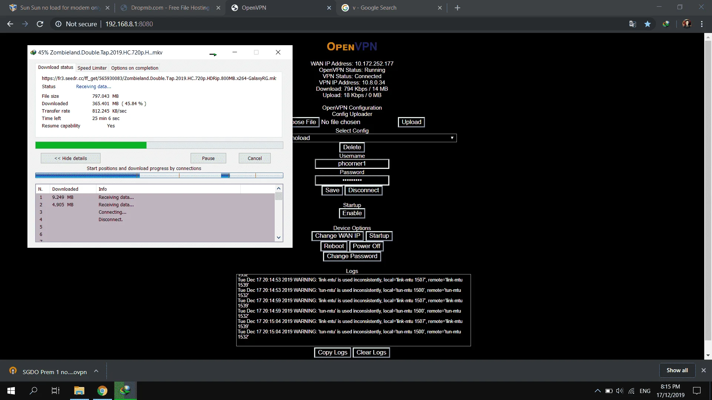Screen dimensions: 712x400
Task: Click Change WAN IP button
Action: coord(337,236)
